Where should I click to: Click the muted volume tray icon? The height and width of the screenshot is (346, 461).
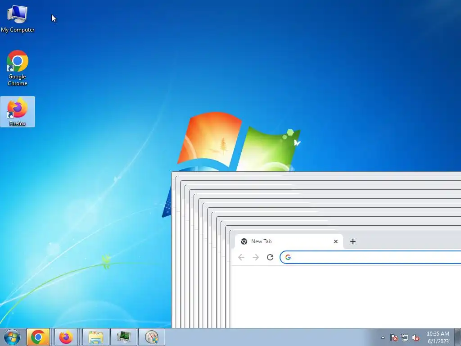pos(416,337)
